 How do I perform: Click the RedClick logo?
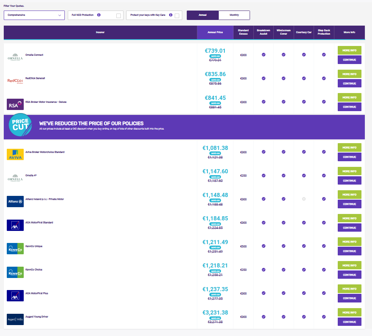pyautogui.click(x=15, y=81)
